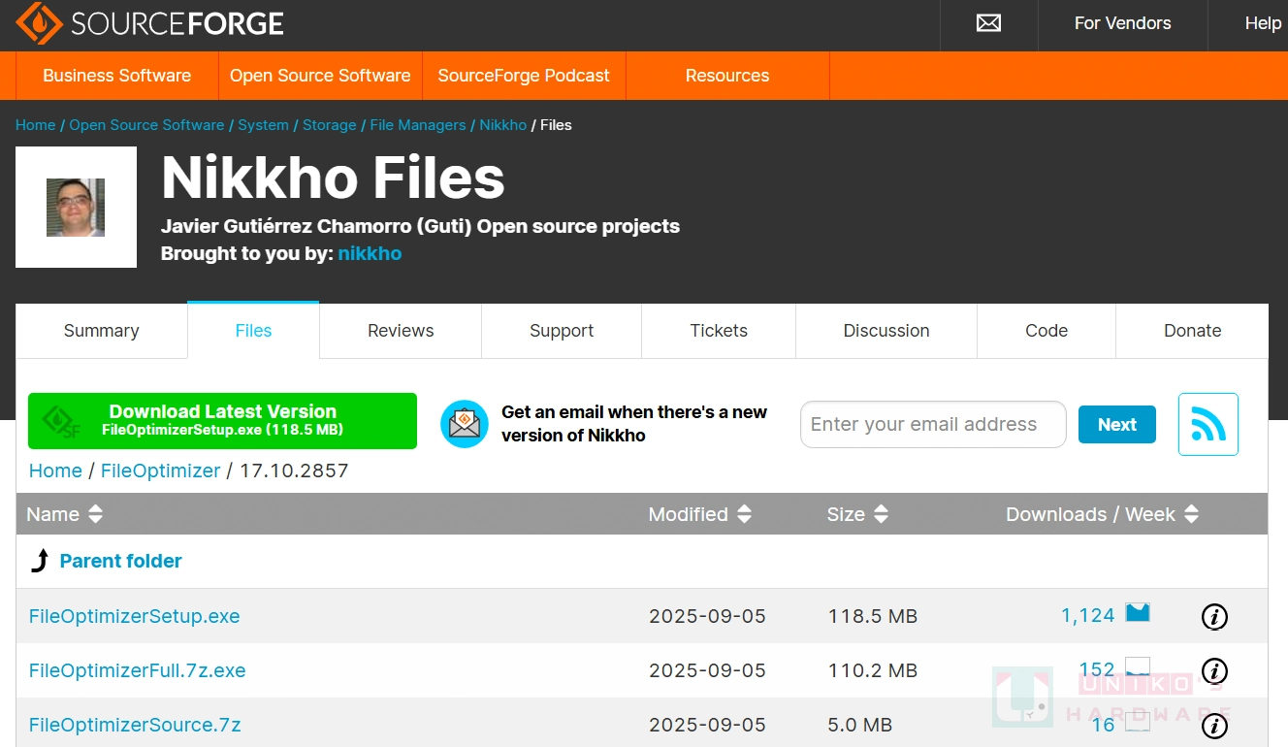Sort files by Name column arrows
1288x747 pixels.
pyautogui.click(x=95, y=514)
